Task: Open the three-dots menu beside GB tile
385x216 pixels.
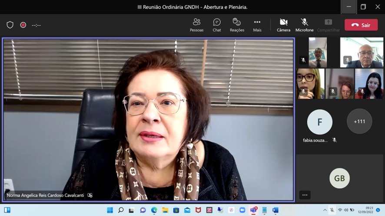Action: [x=305, y=195]
